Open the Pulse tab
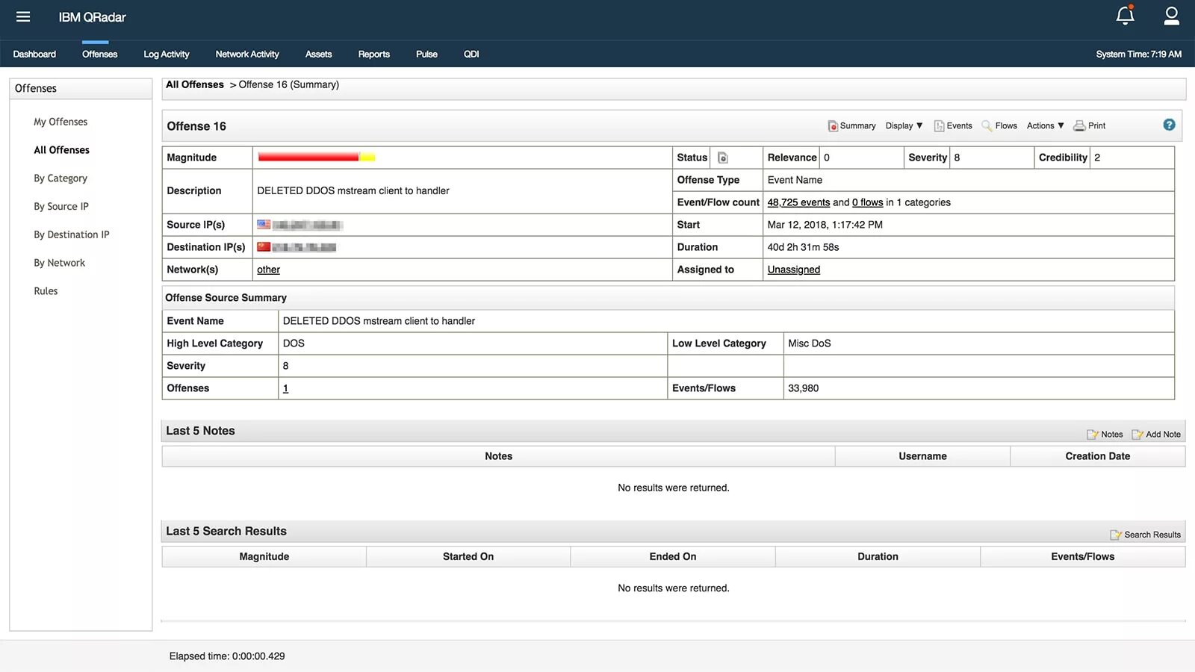Viewport: 1195px width, 672px height. [426, 54]
